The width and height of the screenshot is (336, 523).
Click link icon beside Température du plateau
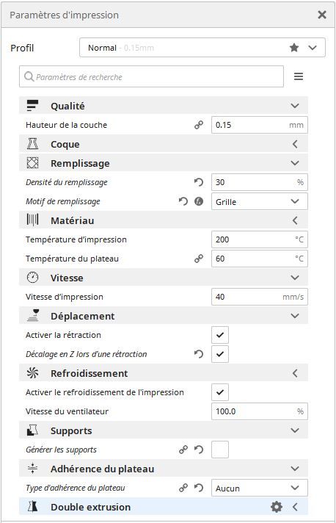[x=199, y=259]
